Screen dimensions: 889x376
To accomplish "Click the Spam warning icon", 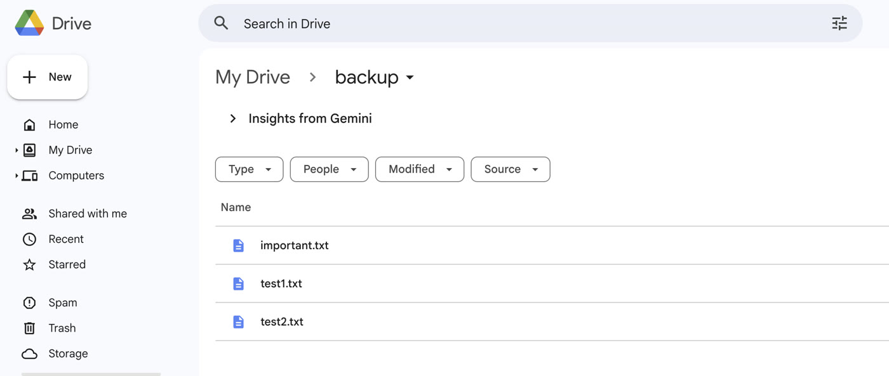I will click(29, 302).
